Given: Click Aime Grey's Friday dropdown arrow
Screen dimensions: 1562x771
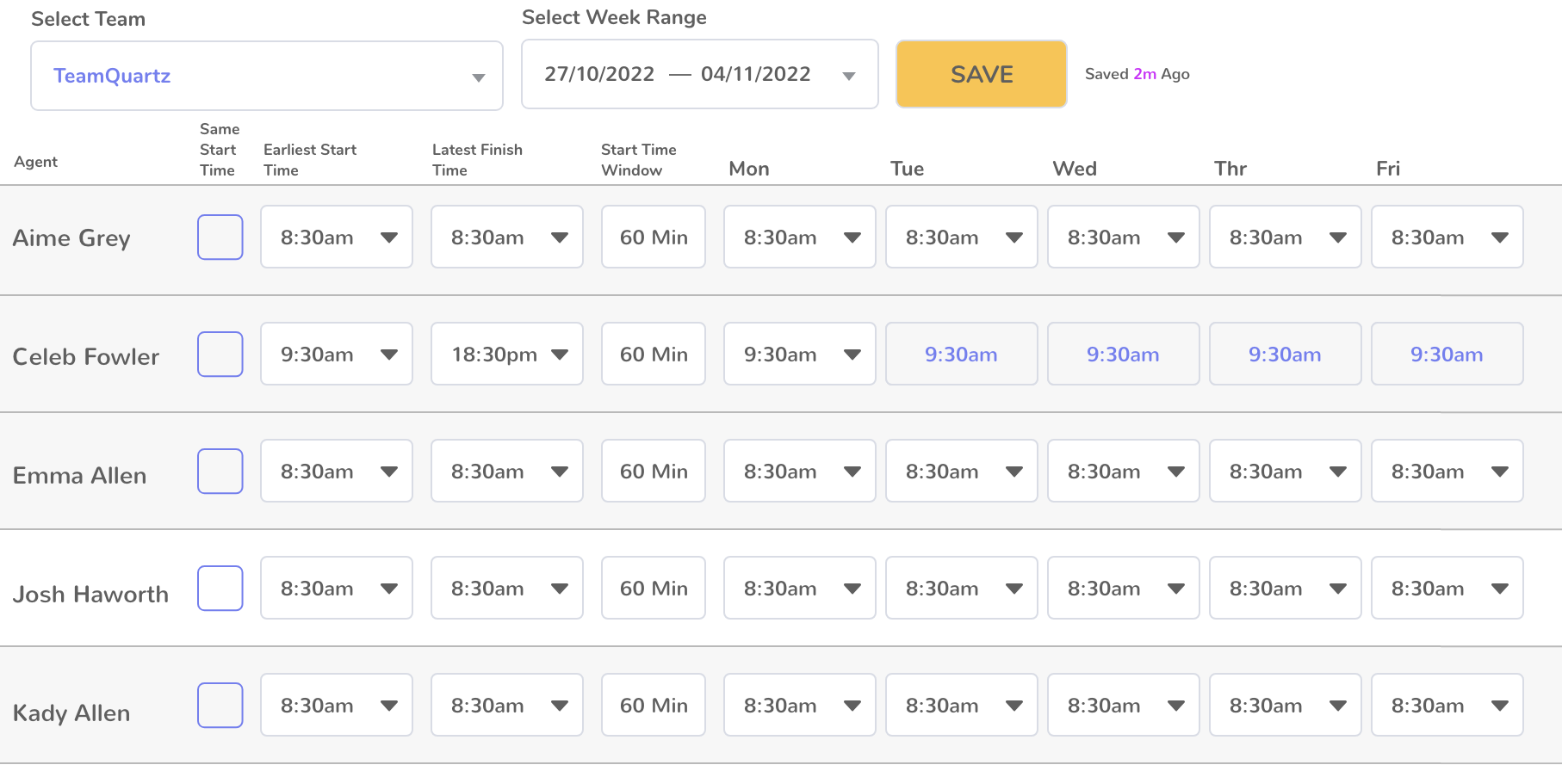Looking at the screenshot, I should click(1500, 237).
